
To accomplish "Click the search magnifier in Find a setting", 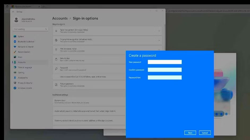I will pyautogui.click(x=46, y=29).
